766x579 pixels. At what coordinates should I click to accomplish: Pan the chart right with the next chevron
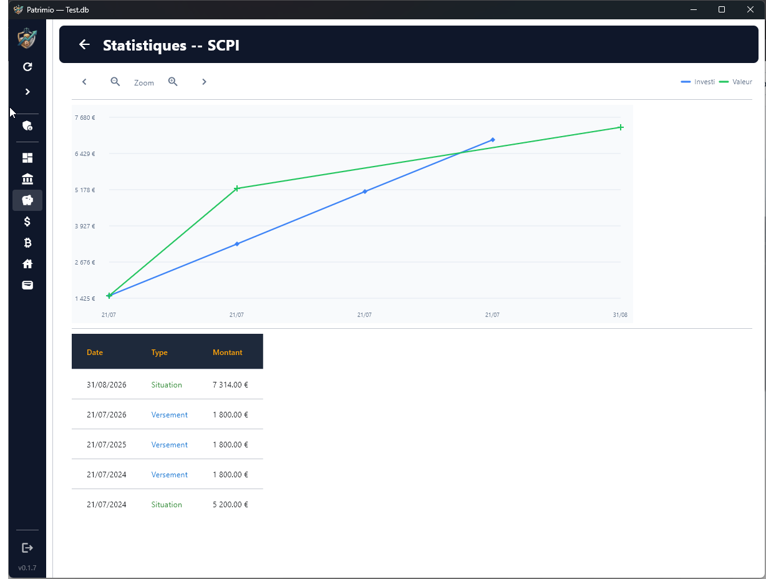pos(204,82)
